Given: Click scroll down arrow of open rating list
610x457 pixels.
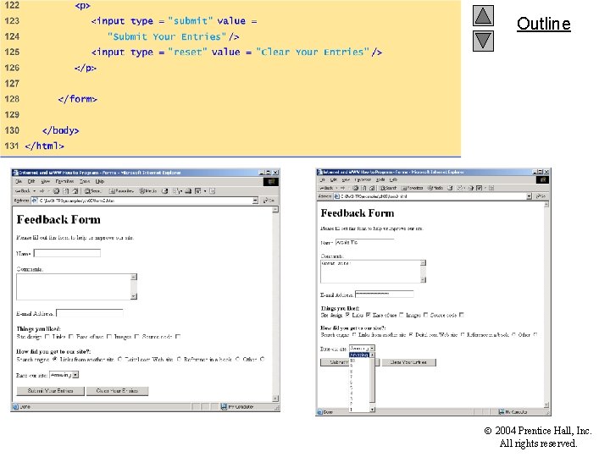Looking at the screenshot, I should click(x=372, y=410).
